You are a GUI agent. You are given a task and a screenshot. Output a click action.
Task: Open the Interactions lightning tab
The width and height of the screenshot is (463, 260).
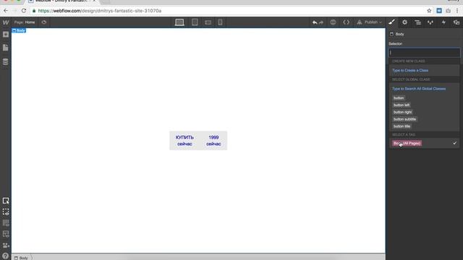[x=443, y=22]
